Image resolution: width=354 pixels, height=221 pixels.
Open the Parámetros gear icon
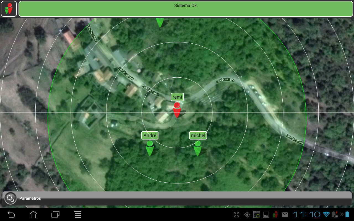[x=10, y=198]
